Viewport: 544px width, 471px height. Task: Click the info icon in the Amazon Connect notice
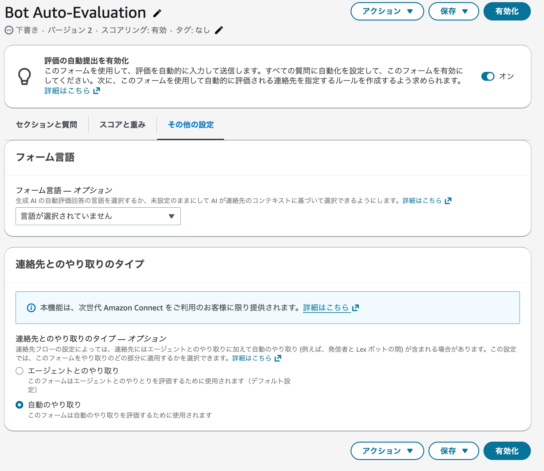(31, 308)
